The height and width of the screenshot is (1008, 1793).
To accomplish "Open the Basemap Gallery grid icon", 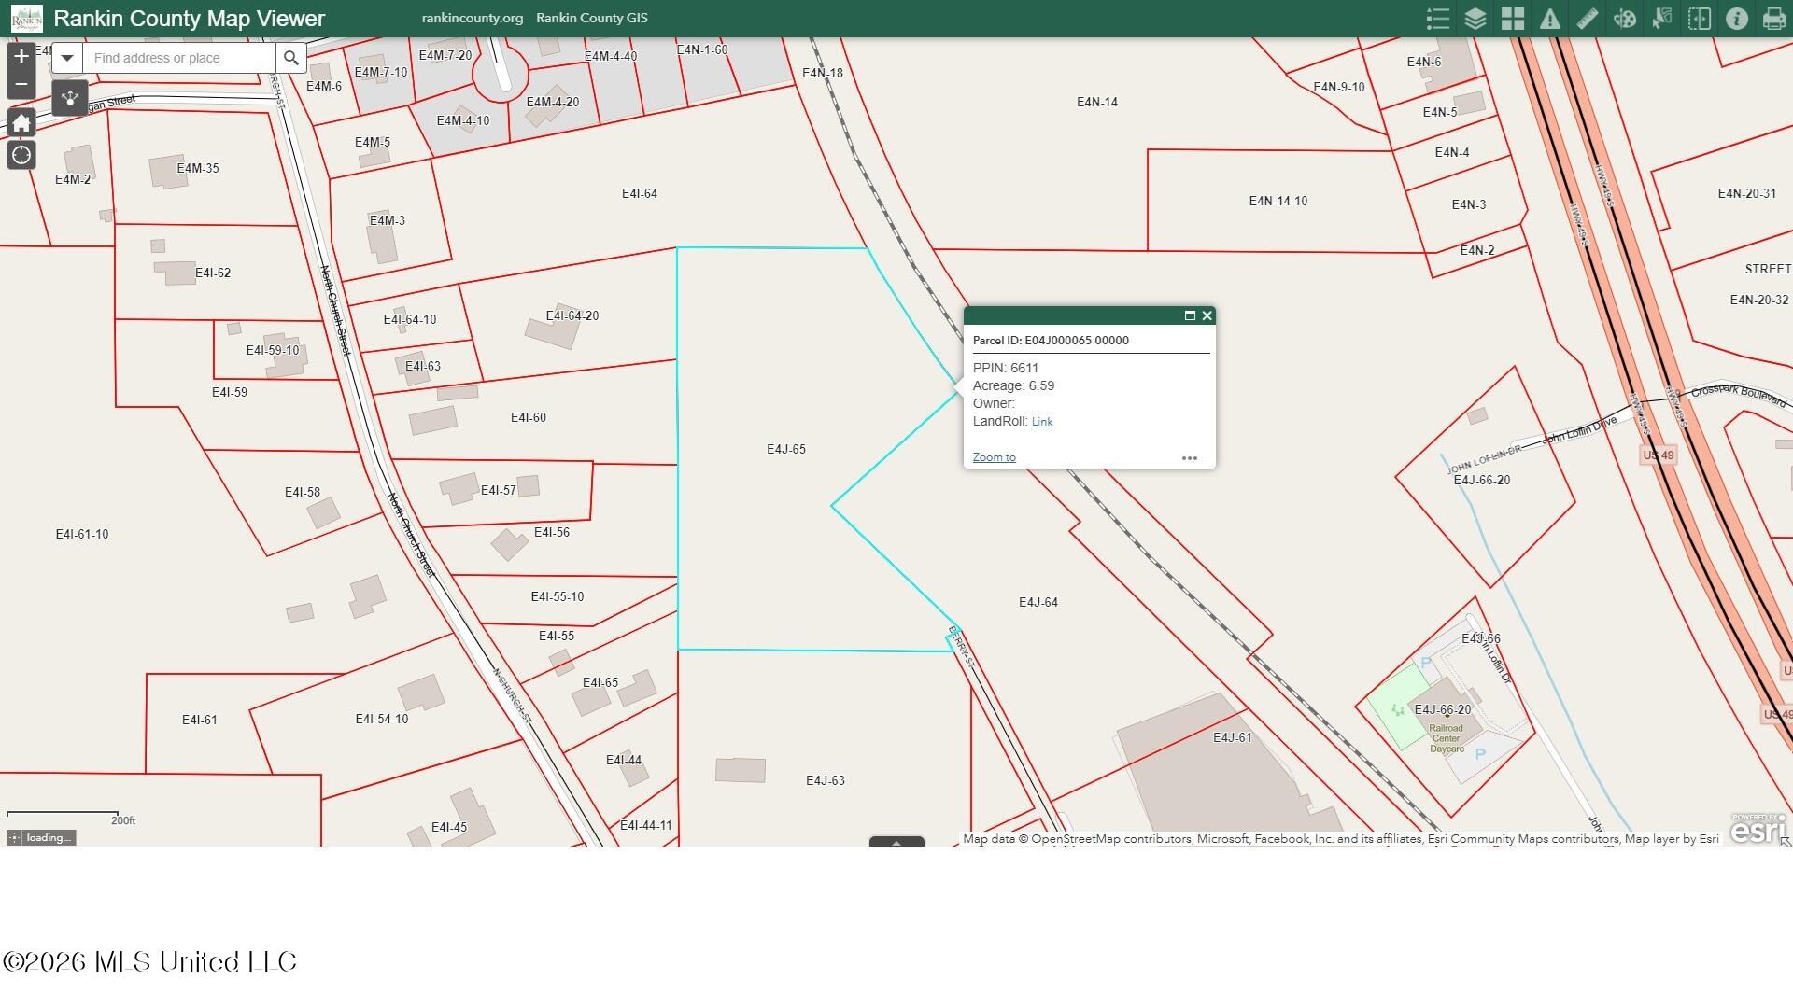I will [x=1513, y=19].
